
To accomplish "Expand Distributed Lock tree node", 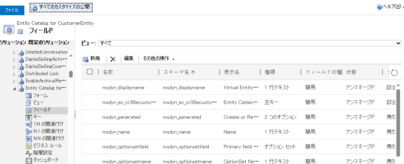I will 14,74.
